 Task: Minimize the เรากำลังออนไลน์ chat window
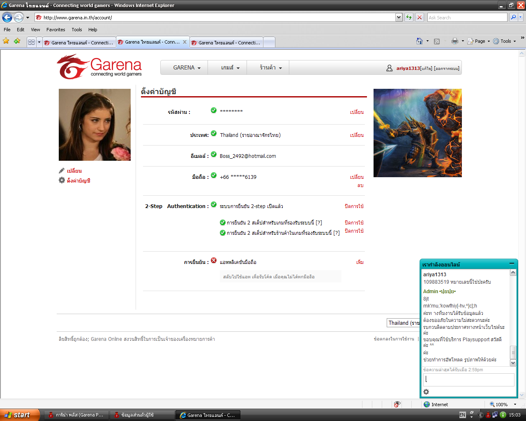click(x=512, y=264)
